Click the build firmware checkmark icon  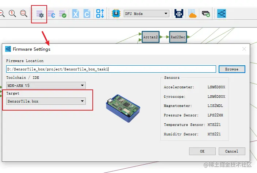[x=63, y=14]
